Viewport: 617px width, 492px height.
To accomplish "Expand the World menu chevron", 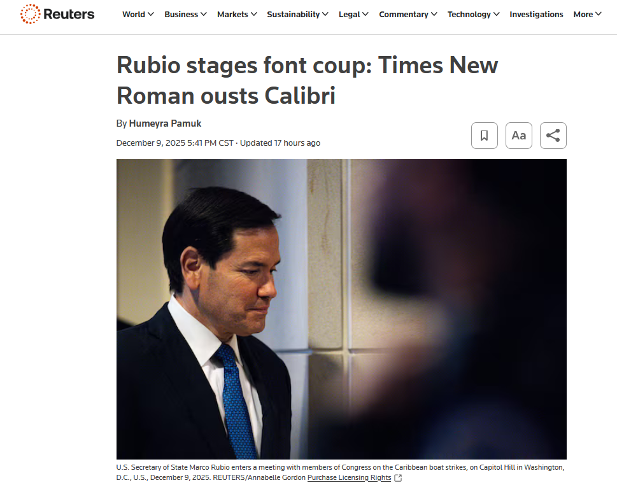I will 151,14.
